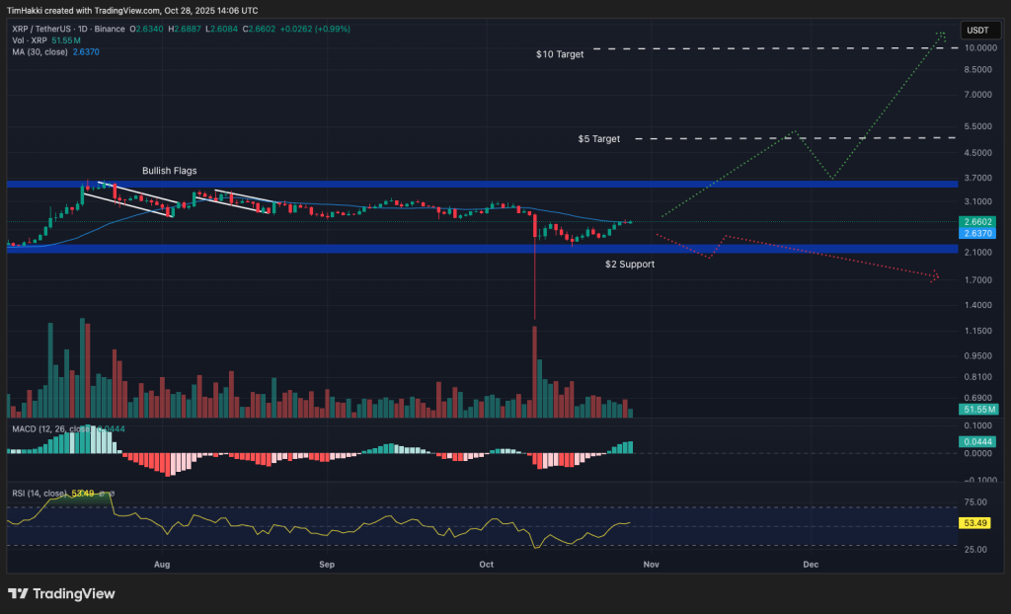Open the RSI indicator settings icon

point(112,493)
